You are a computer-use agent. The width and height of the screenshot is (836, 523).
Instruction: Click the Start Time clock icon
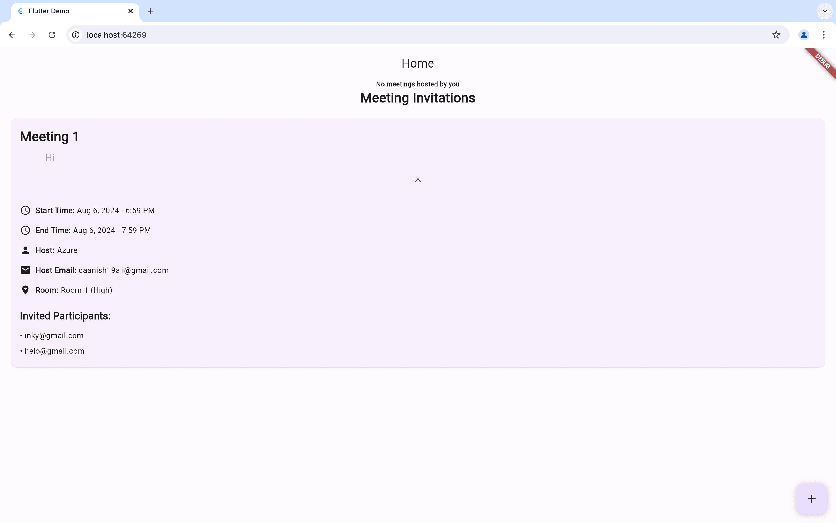pos(25,210)
